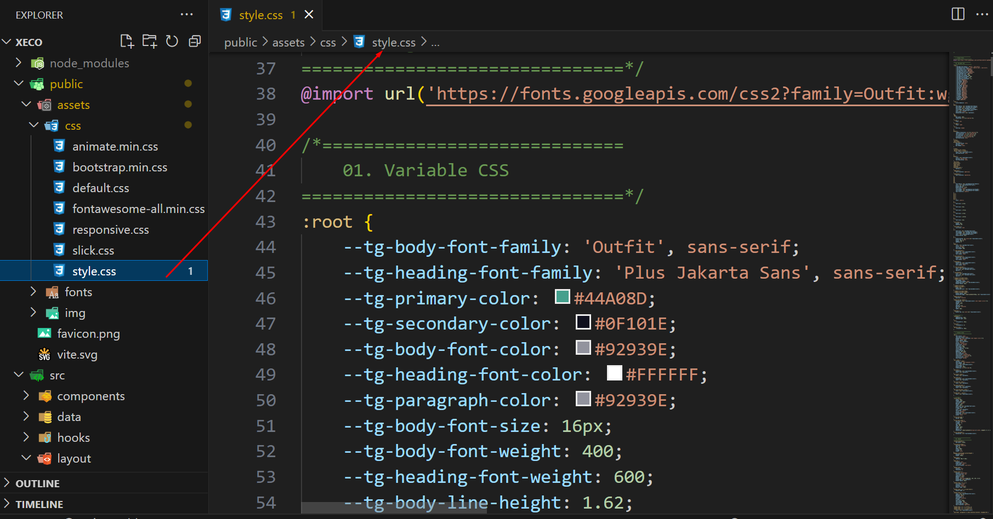The width and height of the screenshot is (993, 519).
Task: Expand the fonts folder chevron
Action: [x=33, y=291]
